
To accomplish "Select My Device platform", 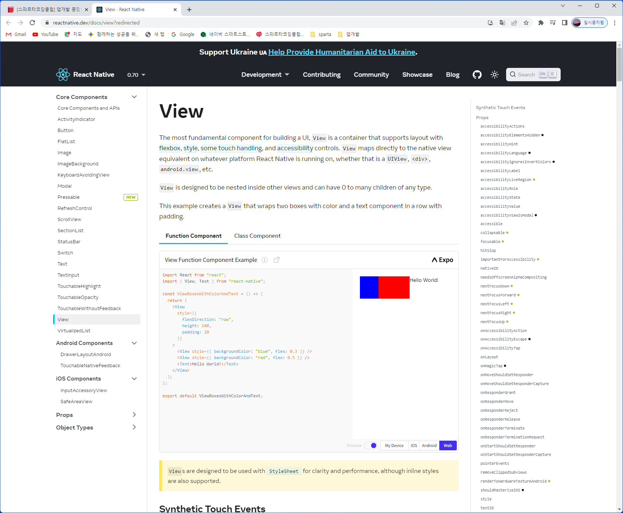I will pyautogui.click(x=394, y=445).
